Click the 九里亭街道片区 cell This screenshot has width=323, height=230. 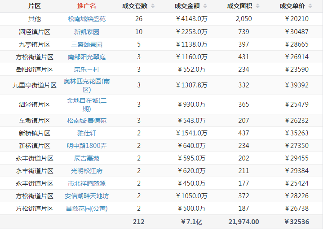click(35, 85)
